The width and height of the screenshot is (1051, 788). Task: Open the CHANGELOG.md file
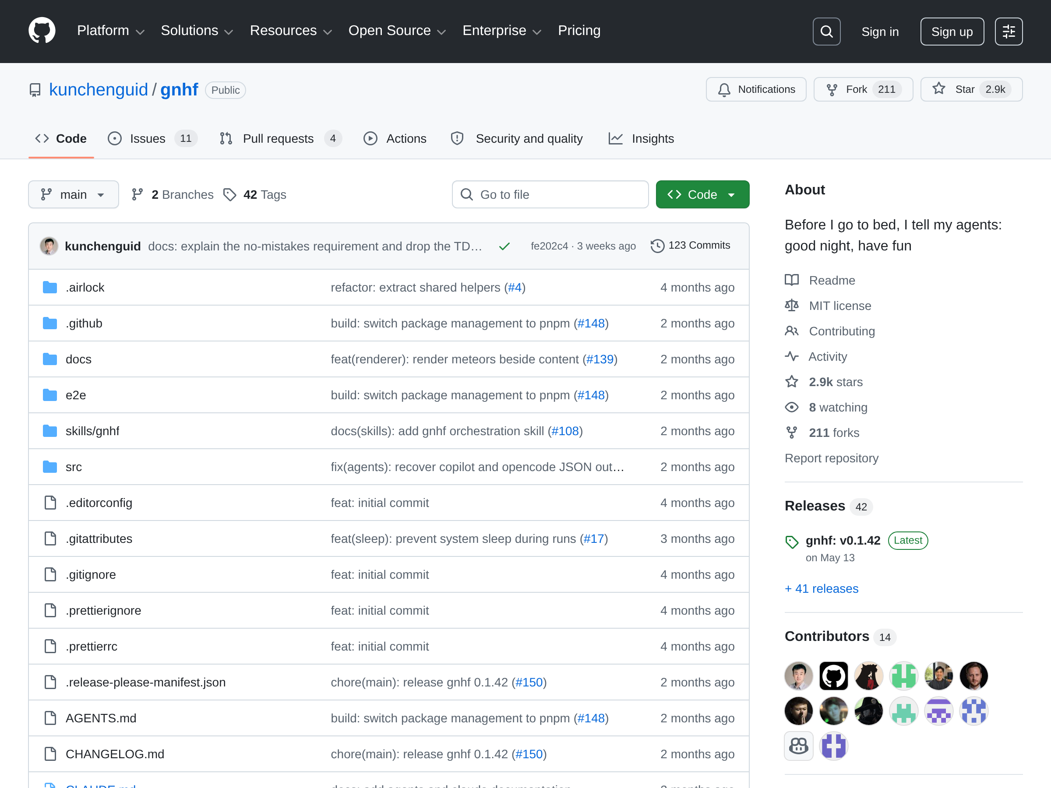click(x=115, y=754)
